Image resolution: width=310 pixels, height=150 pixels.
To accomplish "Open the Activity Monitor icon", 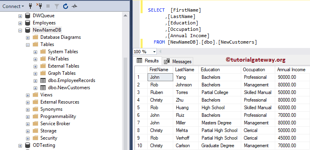I will tap(74, 6).
